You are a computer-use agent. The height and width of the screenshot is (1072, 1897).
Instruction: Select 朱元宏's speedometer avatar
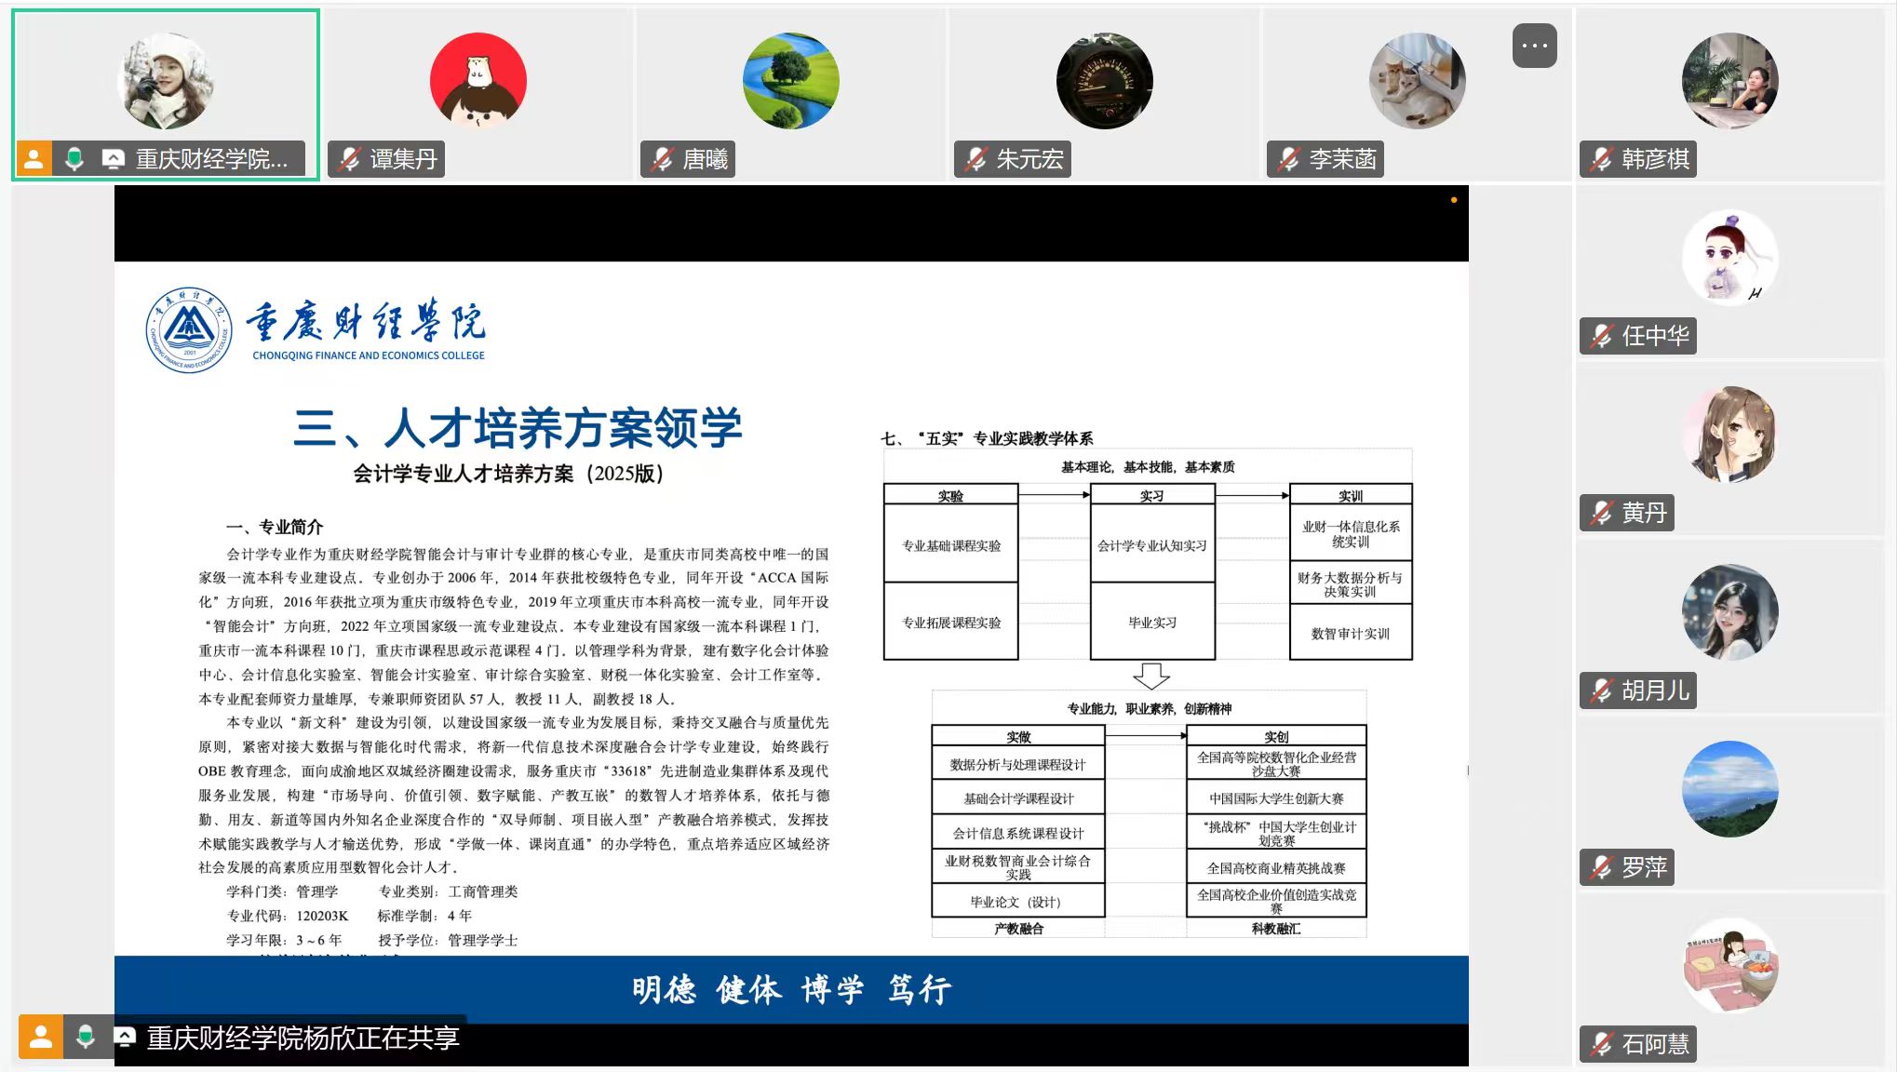tap(1105, 81)
